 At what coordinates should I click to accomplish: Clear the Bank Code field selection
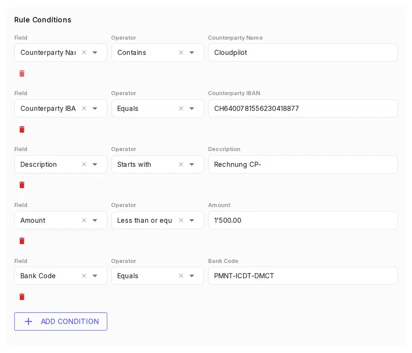84,276
